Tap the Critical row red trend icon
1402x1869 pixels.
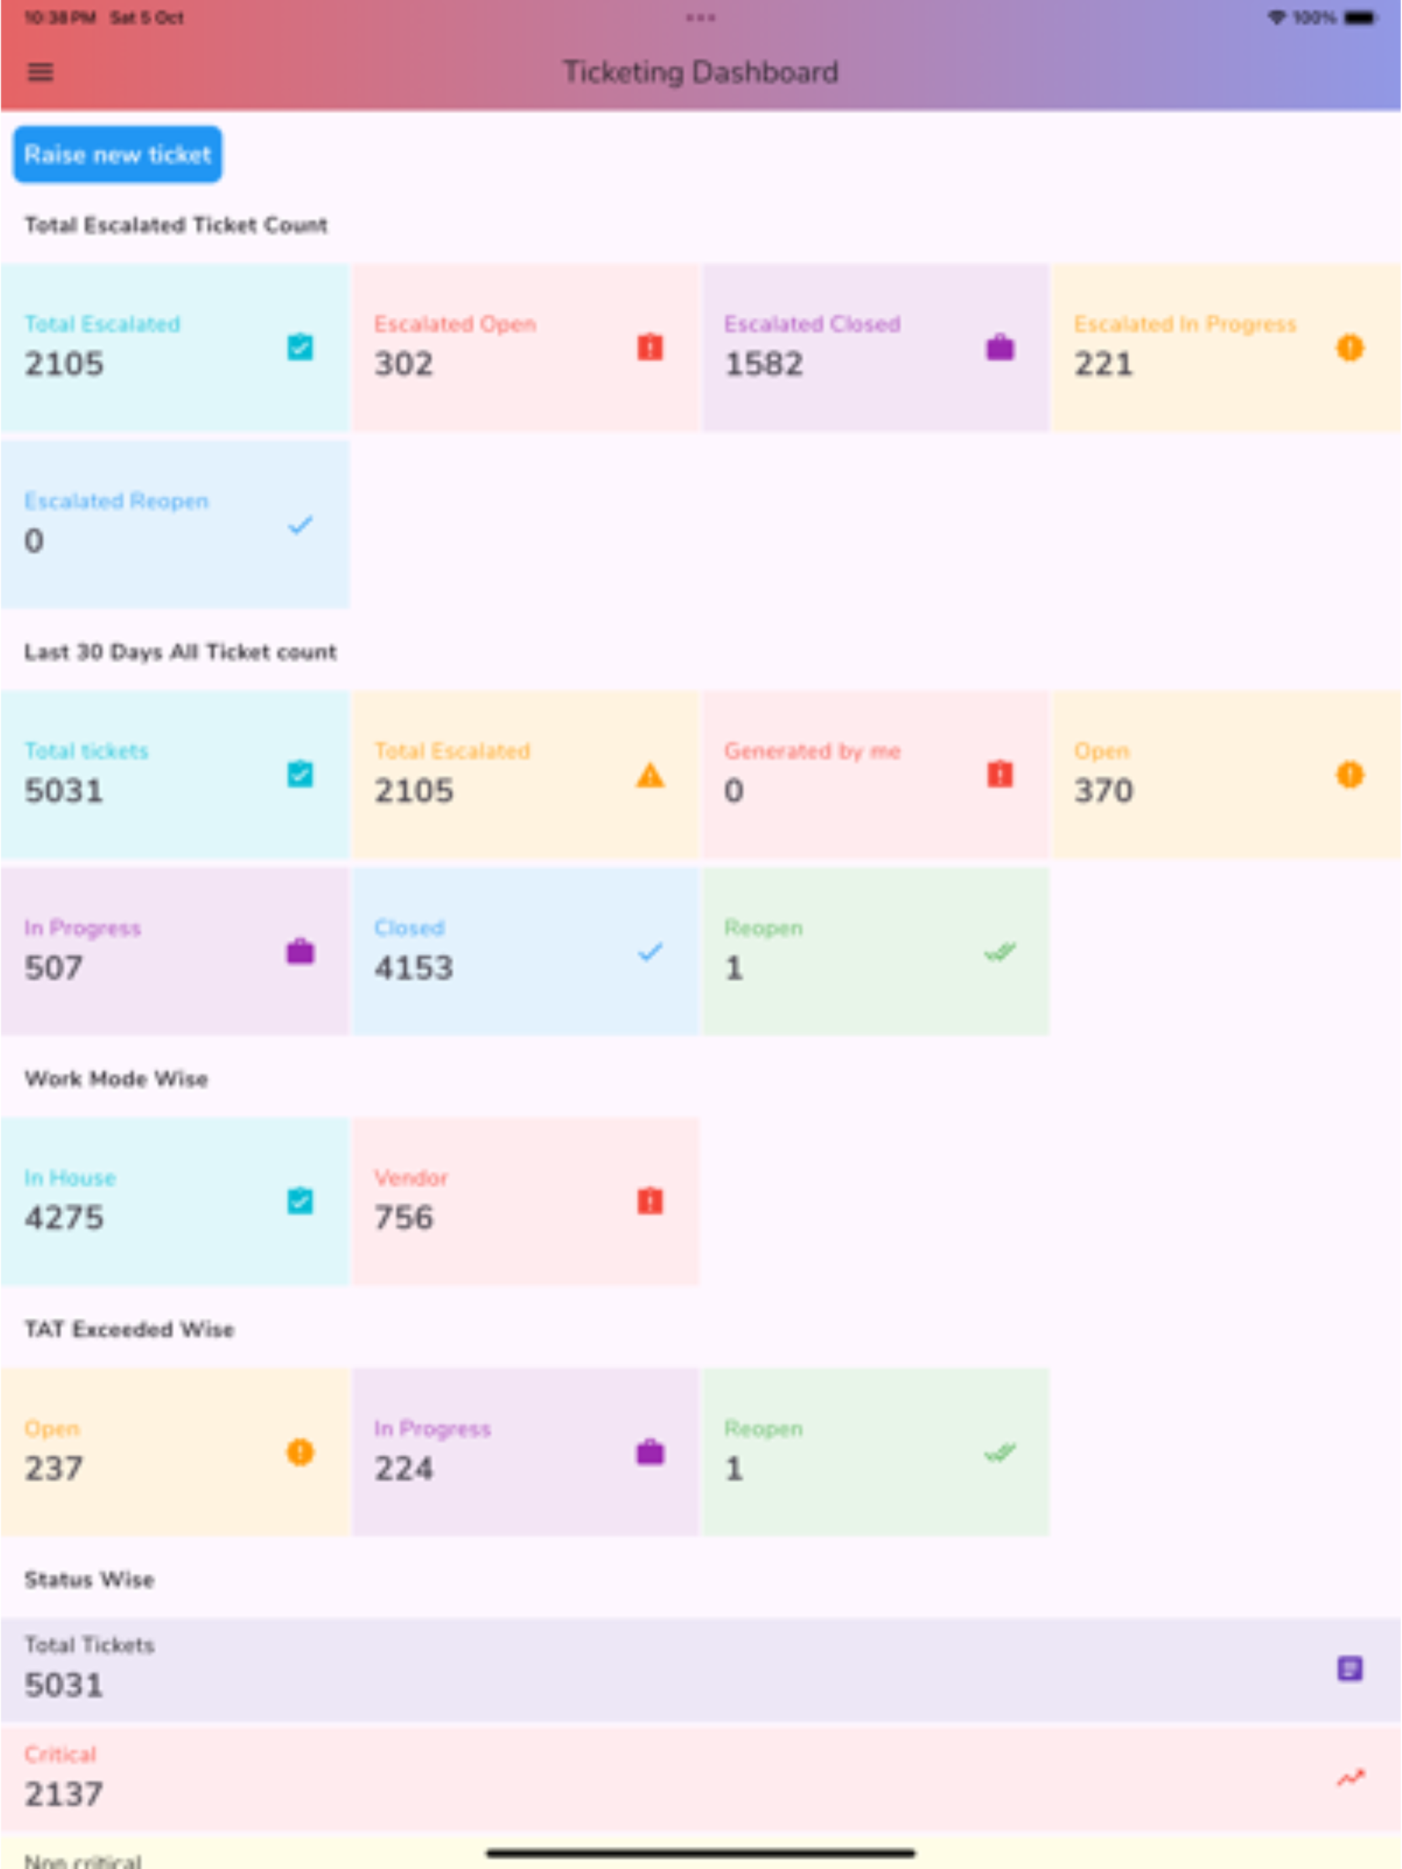(x=1350, y=1778)
